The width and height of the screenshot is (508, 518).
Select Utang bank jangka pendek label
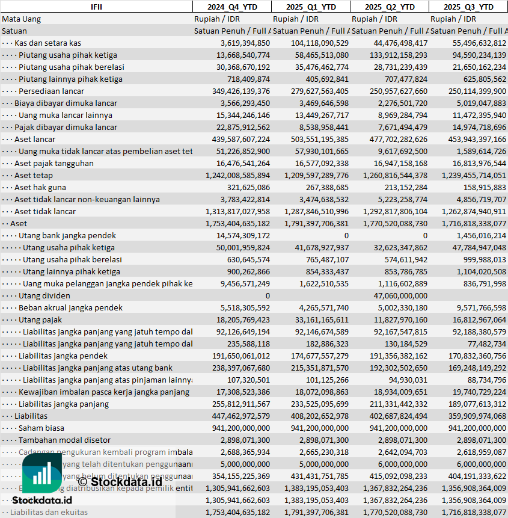point(67,236)
